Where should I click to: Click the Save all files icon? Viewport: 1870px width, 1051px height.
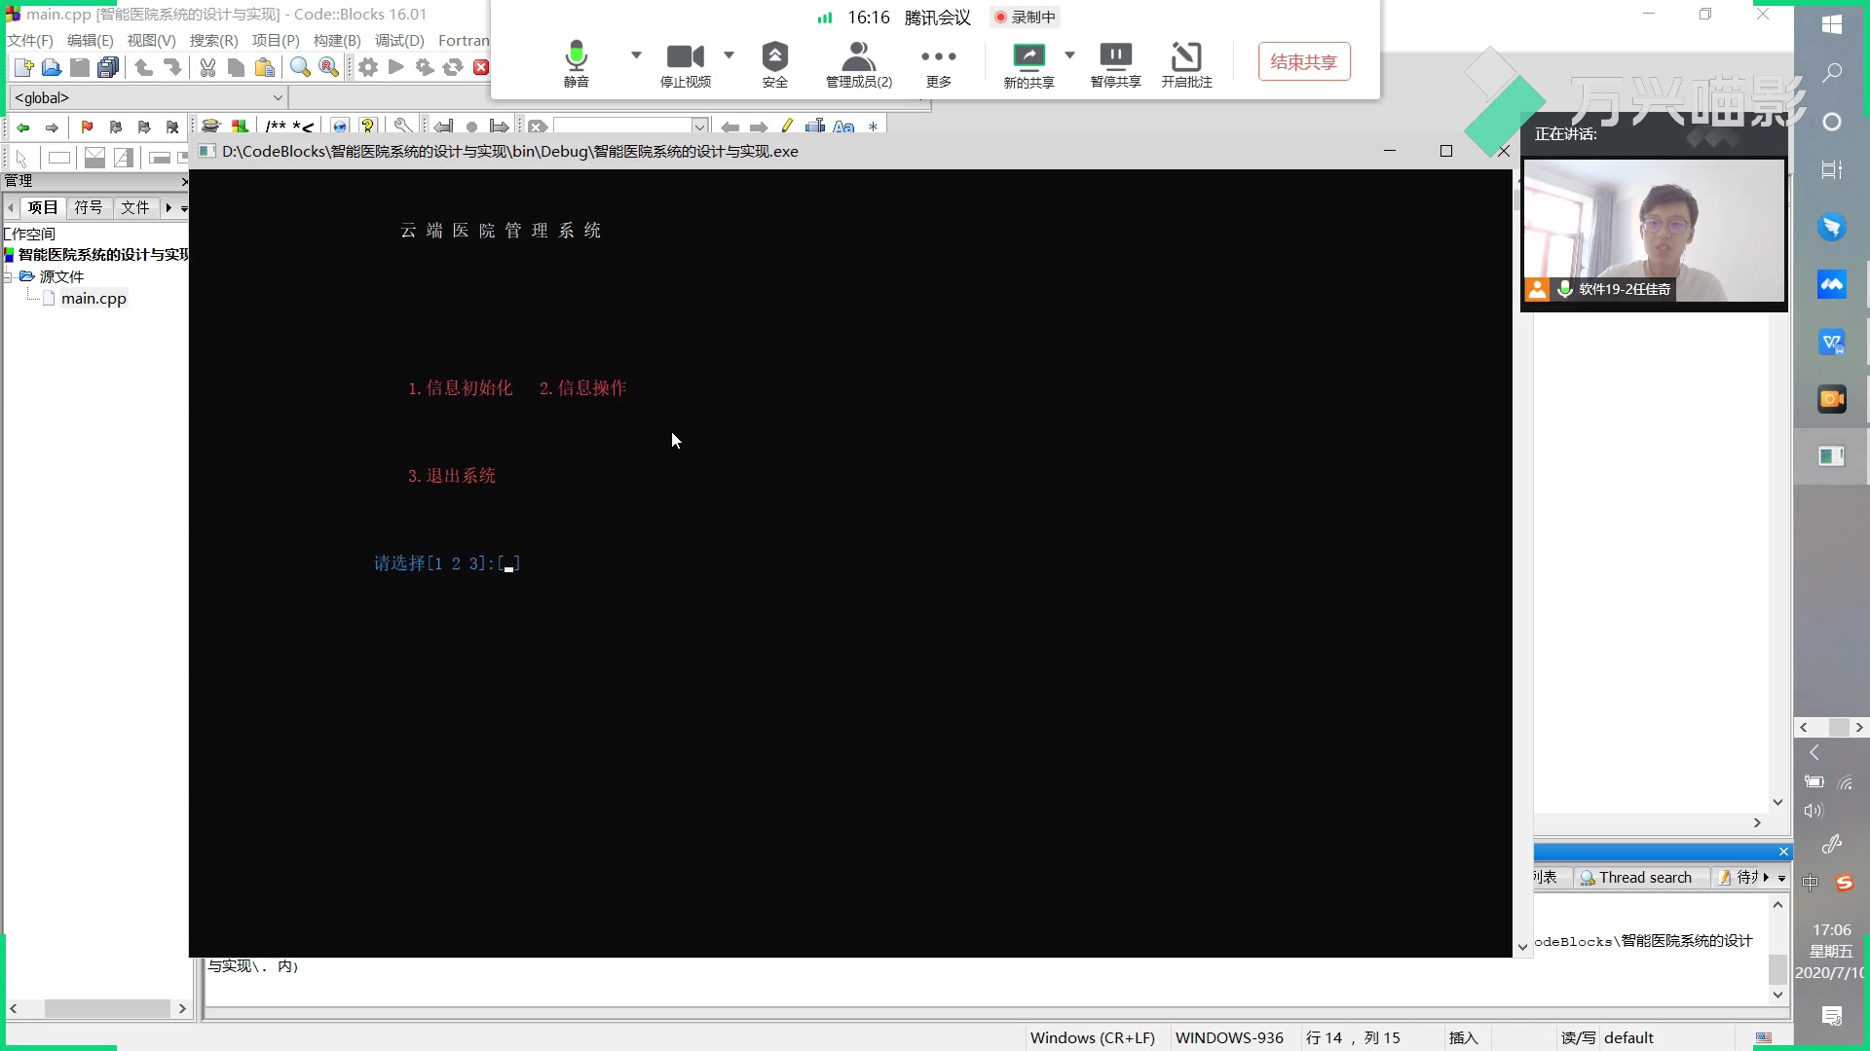click(x=108, y=67)
